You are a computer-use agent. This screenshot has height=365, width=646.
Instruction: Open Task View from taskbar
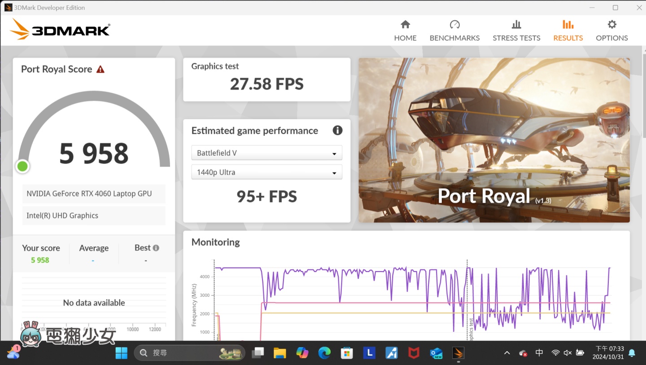(258, 353)
